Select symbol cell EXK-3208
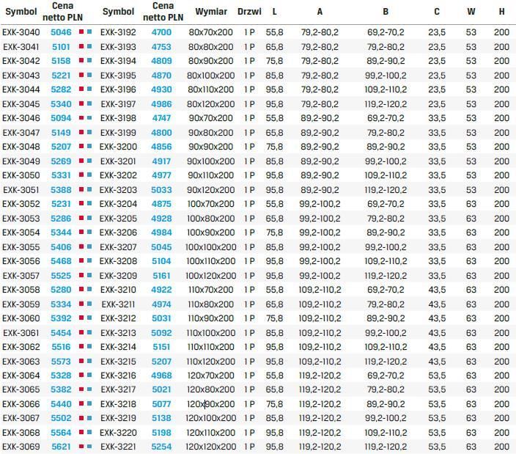The width and height of the screenshot is (516, 454). (119, 261)
